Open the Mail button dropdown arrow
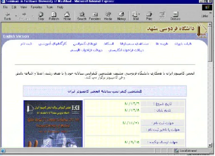This screenshot has height=156, width=215. 139,14
